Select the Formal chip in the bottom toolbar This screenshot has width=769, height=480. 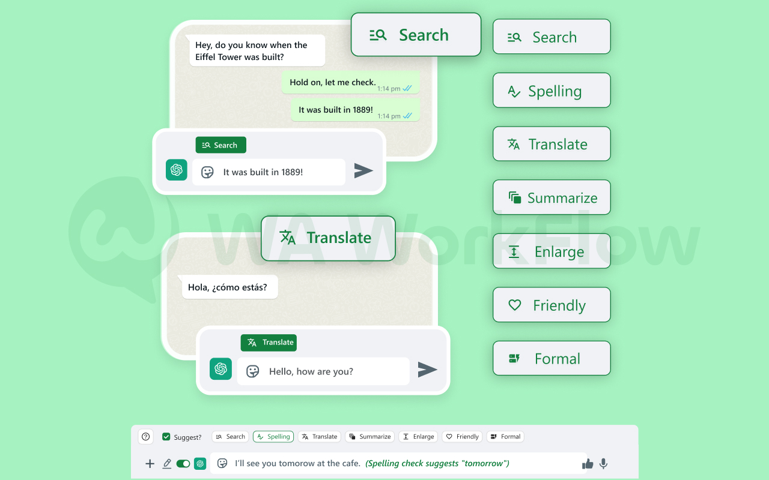click(505, 437)
